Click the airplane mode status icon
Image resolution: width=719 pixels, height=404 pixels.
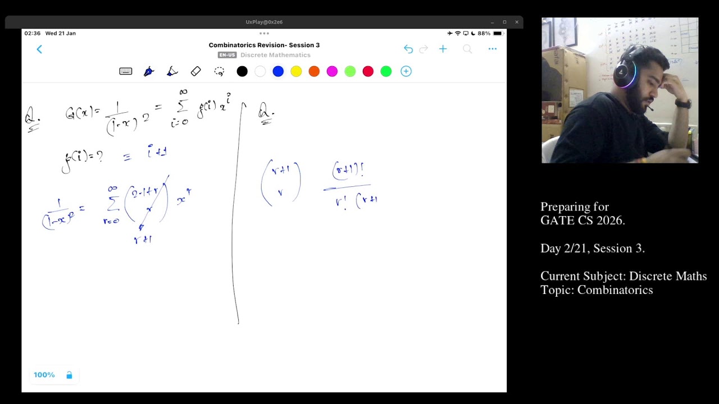pos(450,33)
